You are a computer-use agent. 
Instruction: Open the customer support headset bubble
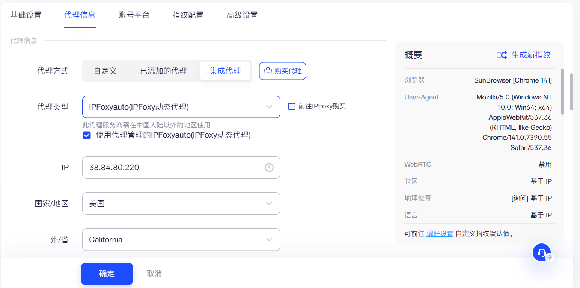(542, 252)
